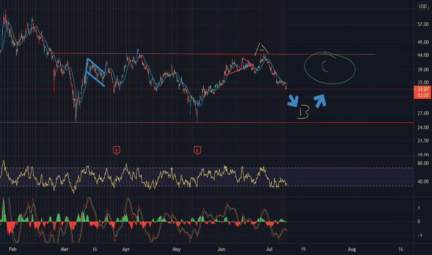The width and height of the screenshot is (432, 255).
Task: Click the 19 date label after Jul
Action: tap(303, 249)
